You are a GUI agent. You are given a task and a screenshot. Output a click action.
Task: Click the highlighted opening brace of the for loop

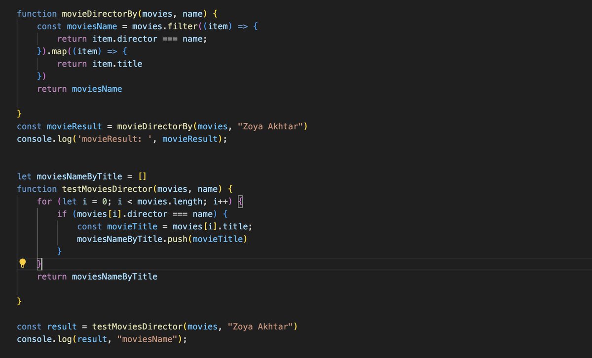click(240, 202)
